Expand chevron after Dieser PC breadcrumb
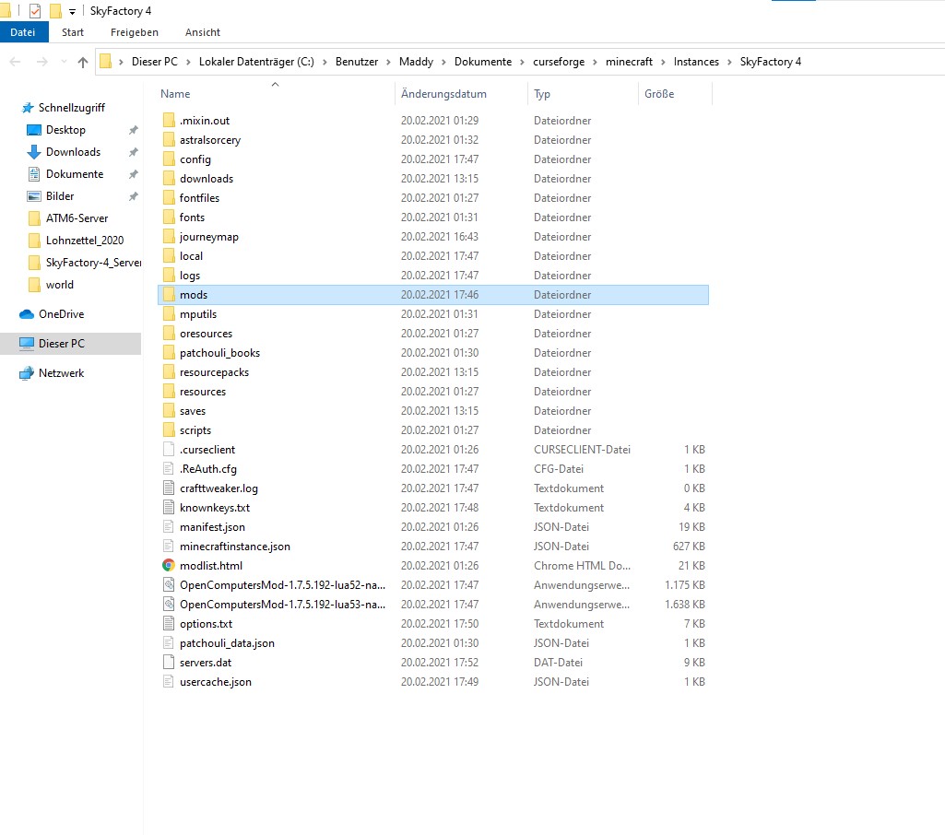The image size is (945, 835). 188,62
